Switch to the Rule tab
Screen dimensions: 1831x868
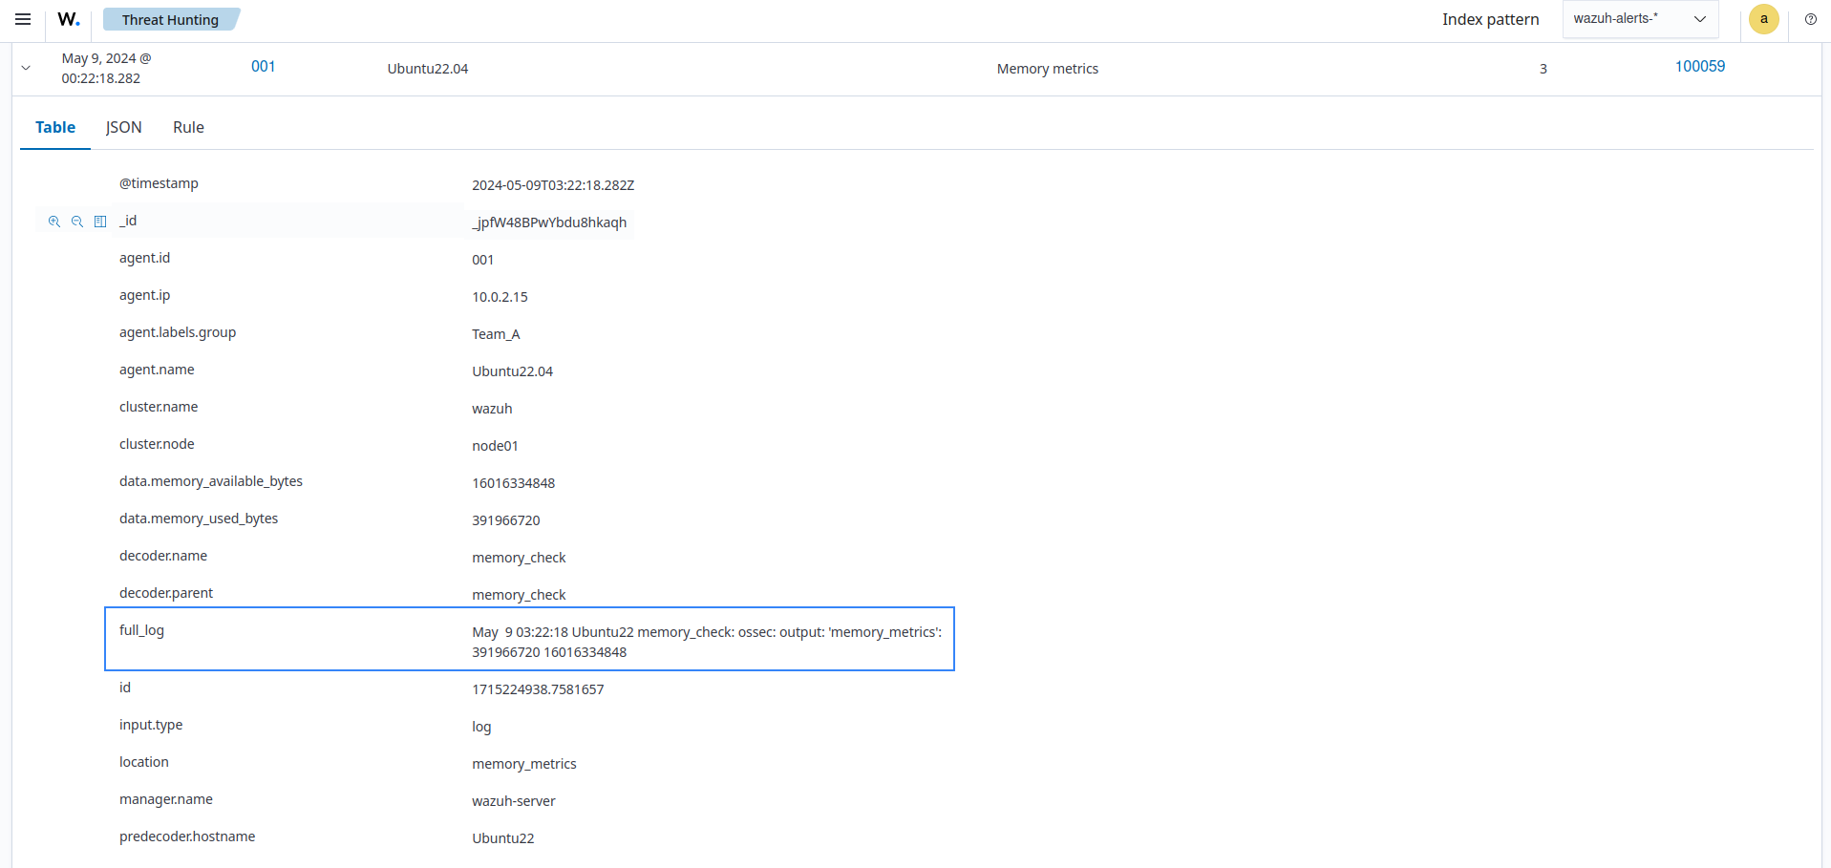point(187,127)
